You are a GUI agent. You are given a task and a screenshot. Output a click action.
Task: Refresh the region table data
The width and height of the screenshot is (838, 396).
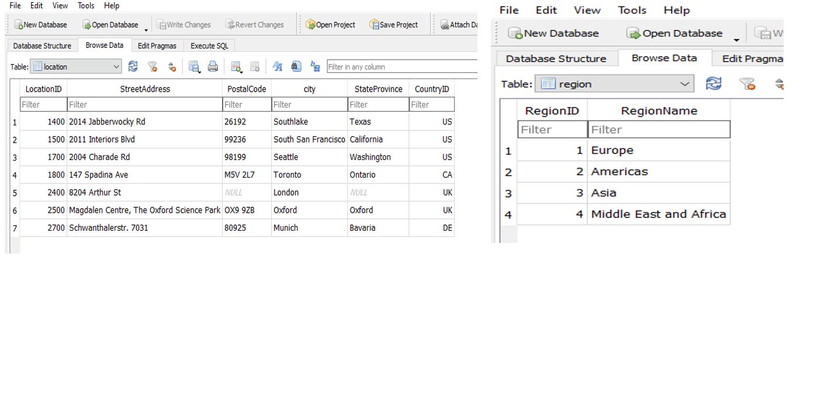(714, 84)
